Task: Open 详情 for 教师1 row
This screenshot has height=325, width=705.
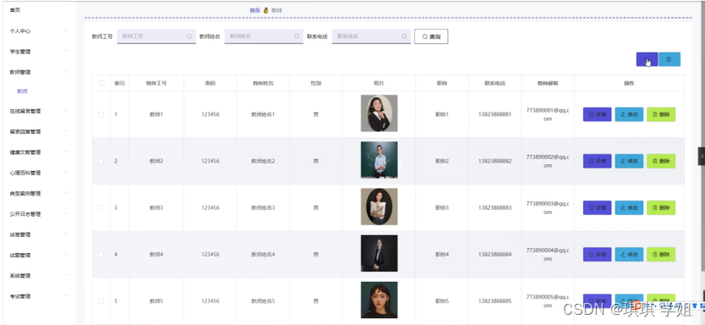Action: point(597,114)
